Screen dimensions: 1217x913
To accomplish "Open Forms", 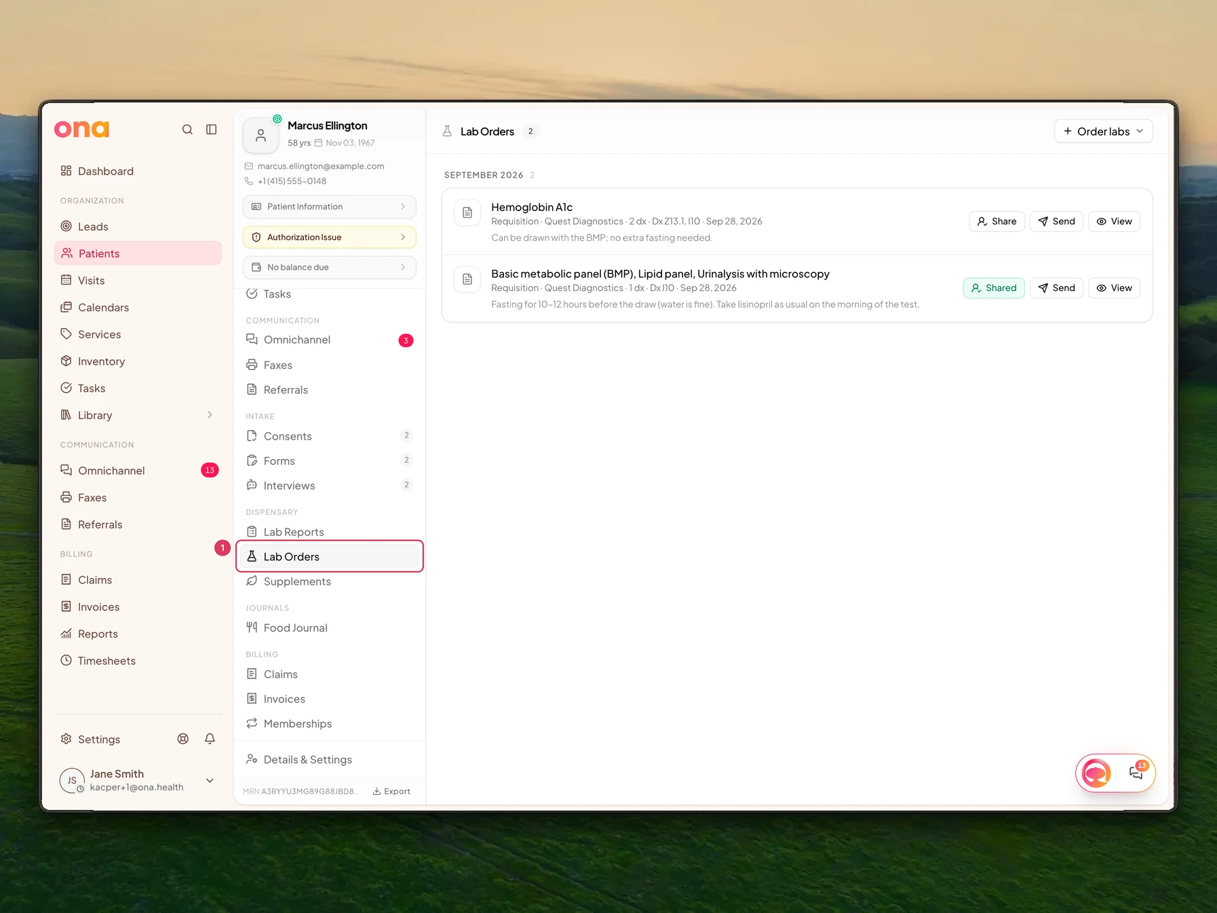I will 330,461.
